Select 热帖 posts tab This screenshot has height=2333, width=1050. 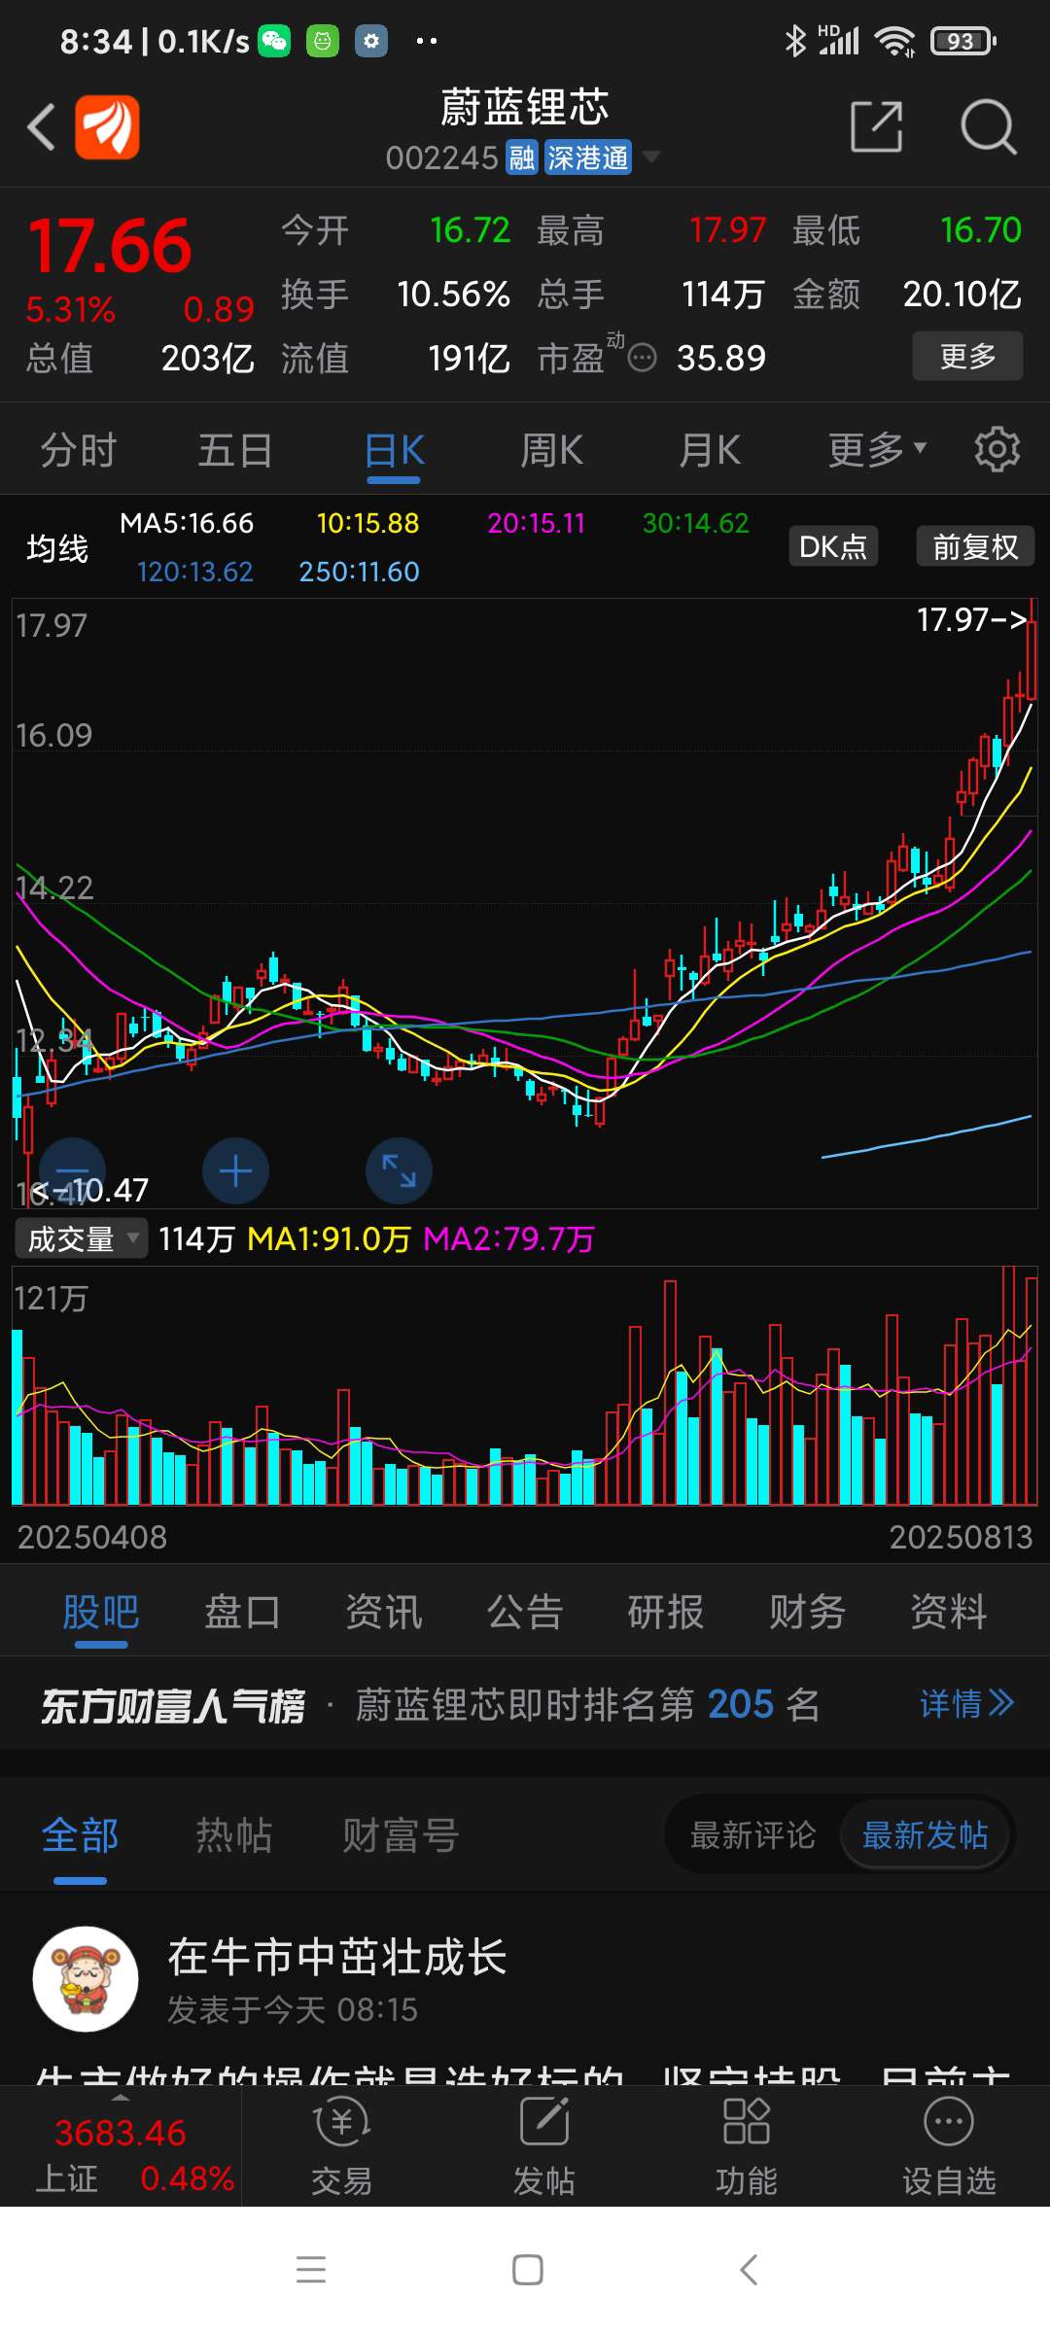pos(234,1835)
